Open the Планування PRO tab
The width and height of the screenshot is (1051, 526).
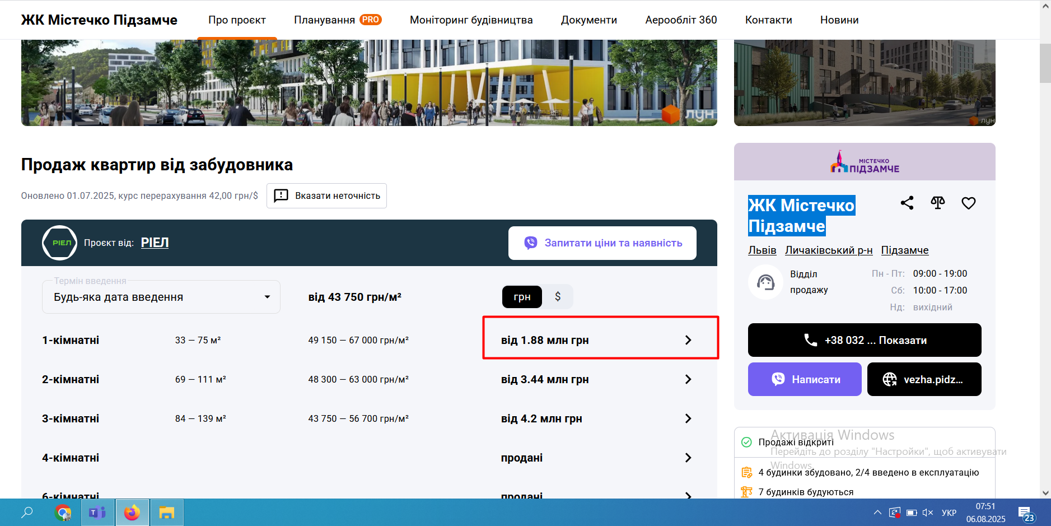[338, 20]
